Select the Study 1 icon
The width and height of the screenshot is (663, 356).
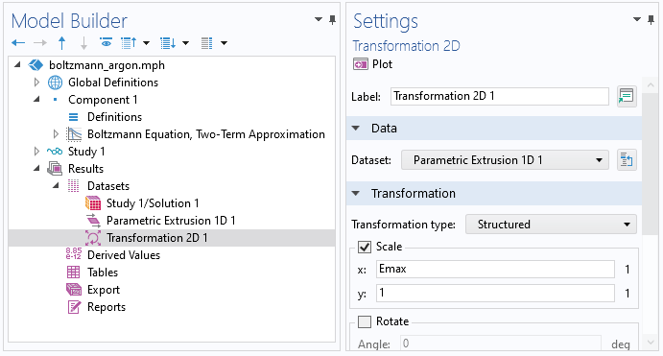coord(55,152)
